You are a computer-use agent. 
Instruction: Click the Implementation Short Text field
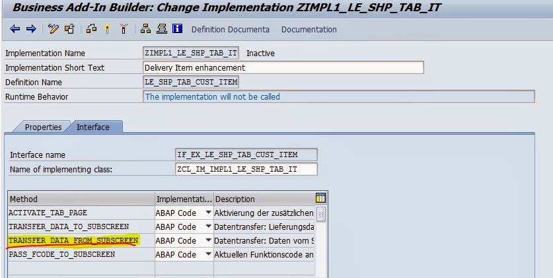(283, 67)
